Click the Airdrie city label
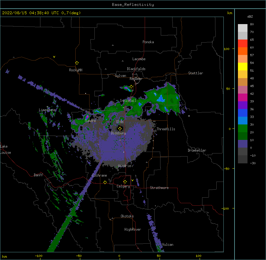Viewport: 266px width, 260px height. coord(125,166)
